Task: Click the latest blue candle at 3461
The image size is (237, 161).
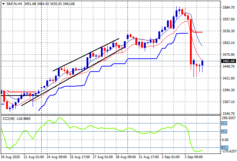Action: [x=203, y=63]
